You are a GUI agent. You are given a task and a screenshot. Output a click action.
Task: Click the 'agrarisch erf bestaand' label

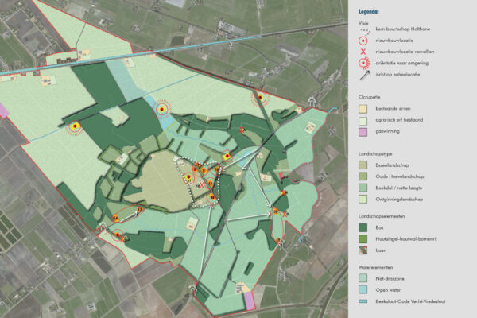(399, 120)
